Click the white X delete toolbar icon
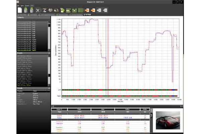This screenshot has width=201, height=134. point(38,10)
